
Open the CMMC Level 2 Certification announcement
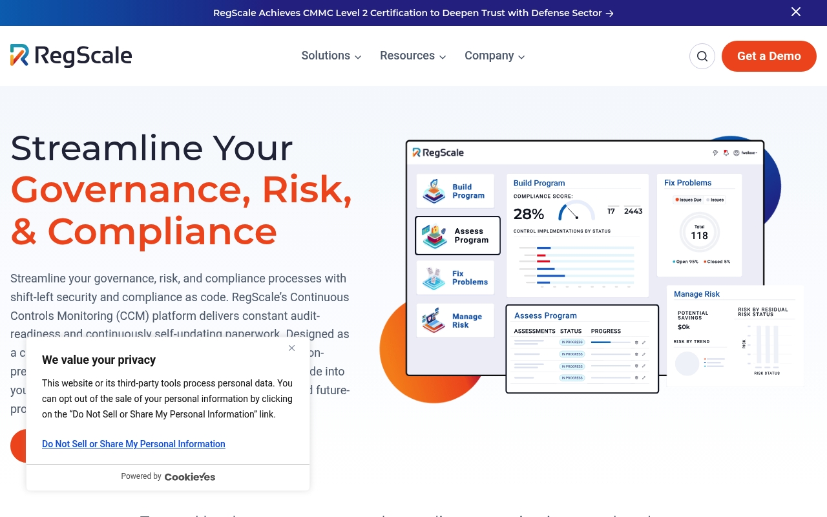click(x=413, y=13)
